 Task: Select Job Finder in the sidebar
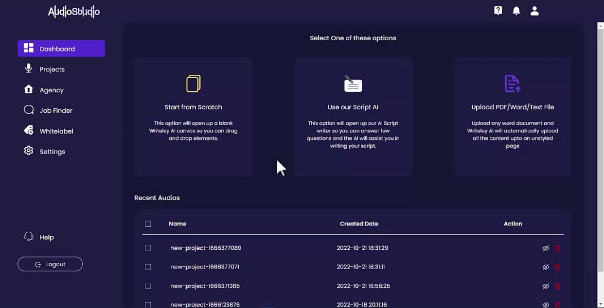click(56, 111)
